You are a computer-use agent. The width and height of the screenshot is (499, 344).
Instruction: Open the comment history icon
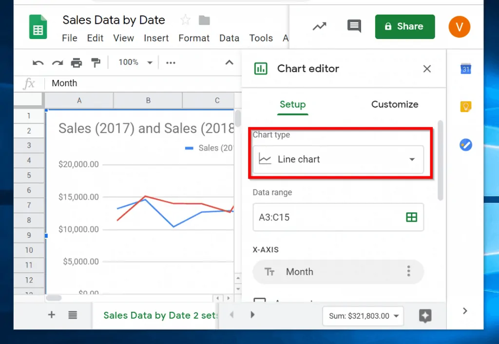[x=354, y=26]
